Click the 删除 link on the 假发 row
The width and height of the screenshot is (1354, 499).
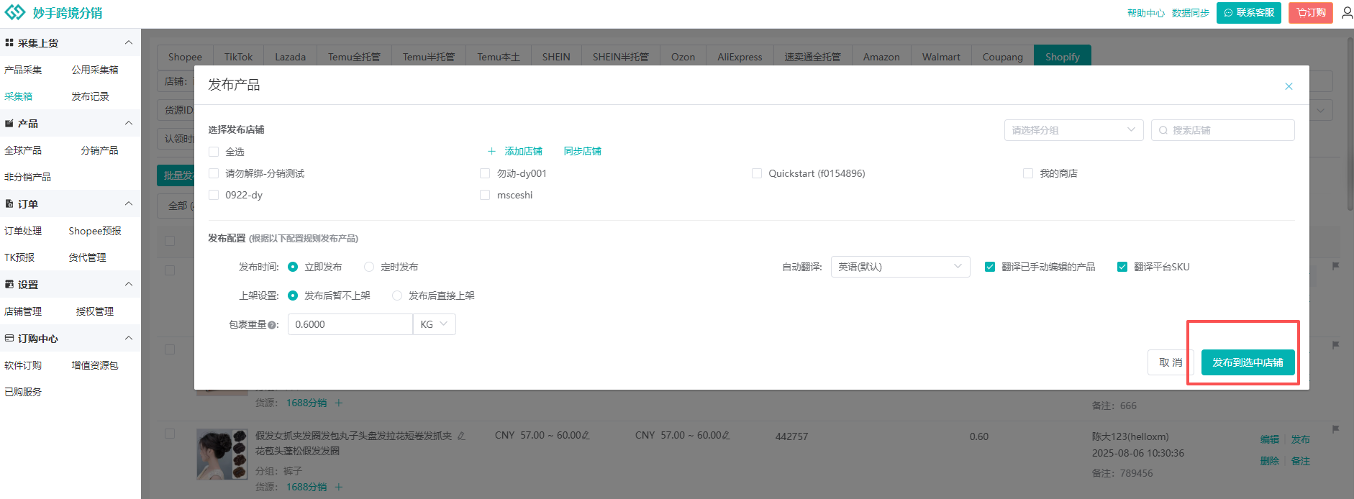[x=1269, y=461]
